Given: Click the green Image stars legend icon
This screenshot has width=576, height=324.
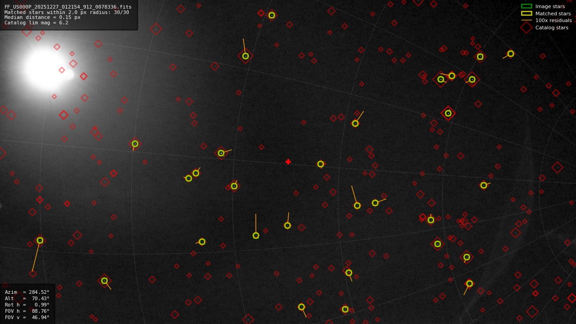Looking at the screenshot, I should (527, 6).
